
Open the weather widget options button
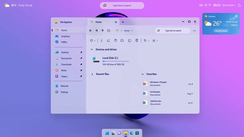236,16
